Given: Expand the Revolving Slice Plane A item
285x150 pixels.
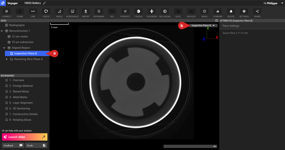Looking at the screenshot, I should [7, 59].
